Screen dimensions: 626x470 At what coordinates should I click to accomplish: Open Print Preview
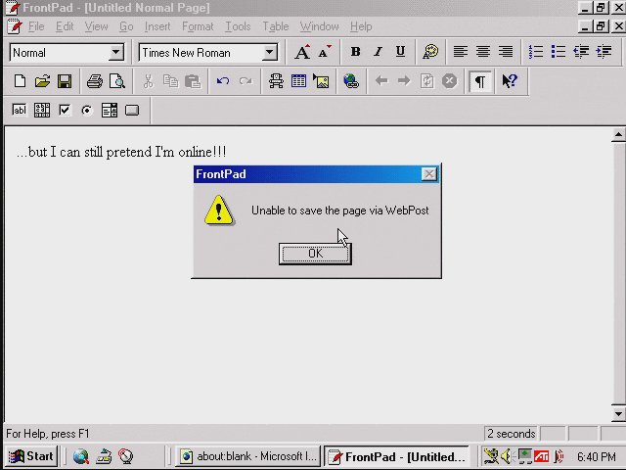tap(117, 81)
